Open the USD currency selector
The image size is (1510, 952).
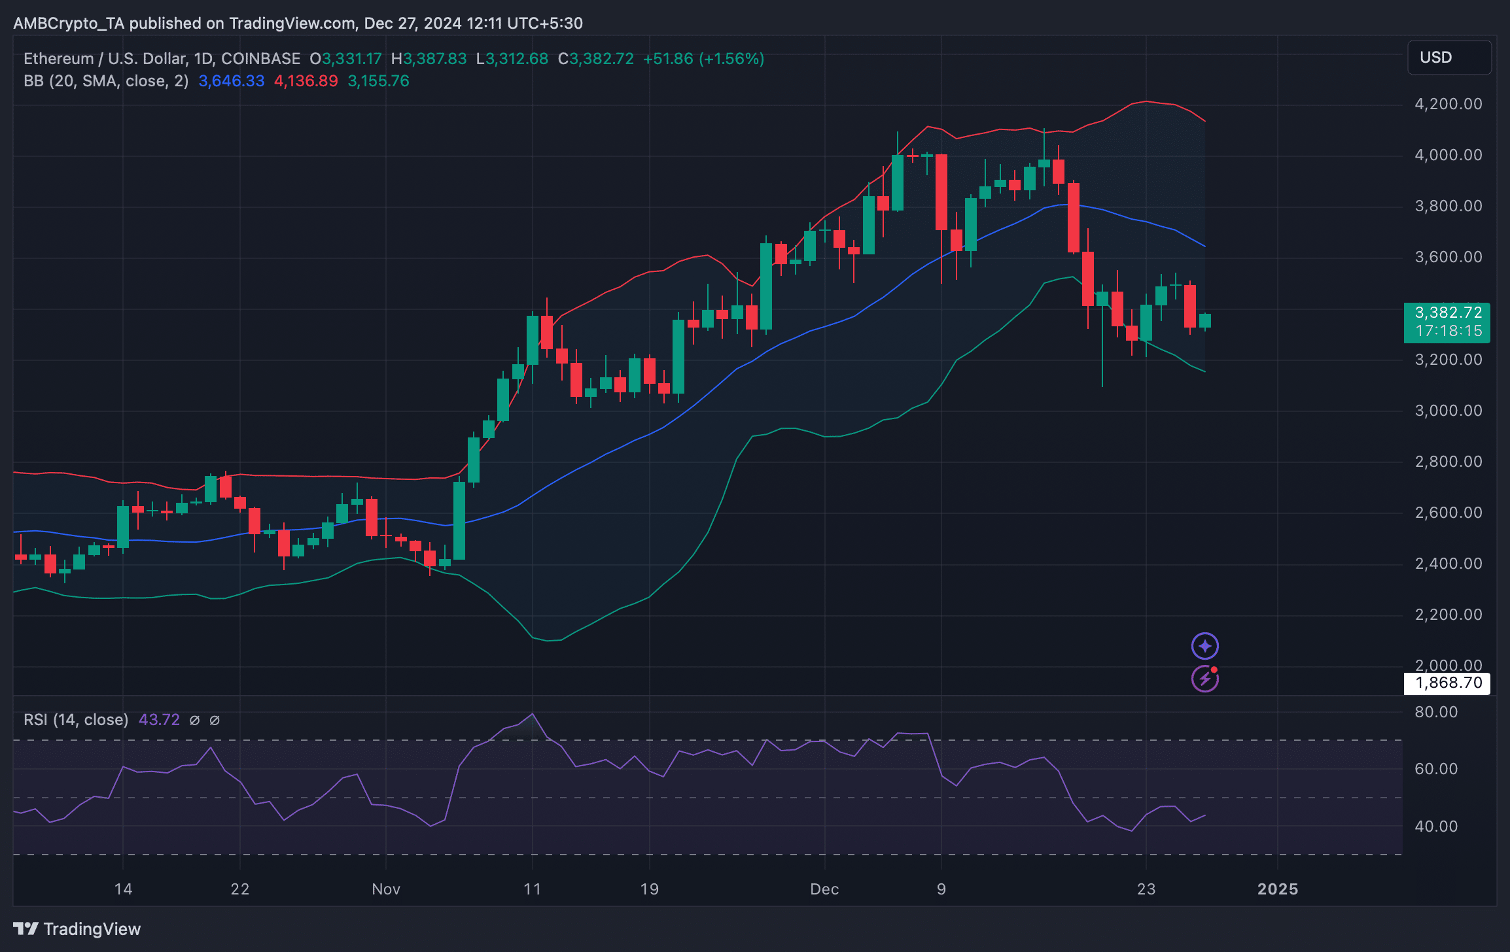1449,58
